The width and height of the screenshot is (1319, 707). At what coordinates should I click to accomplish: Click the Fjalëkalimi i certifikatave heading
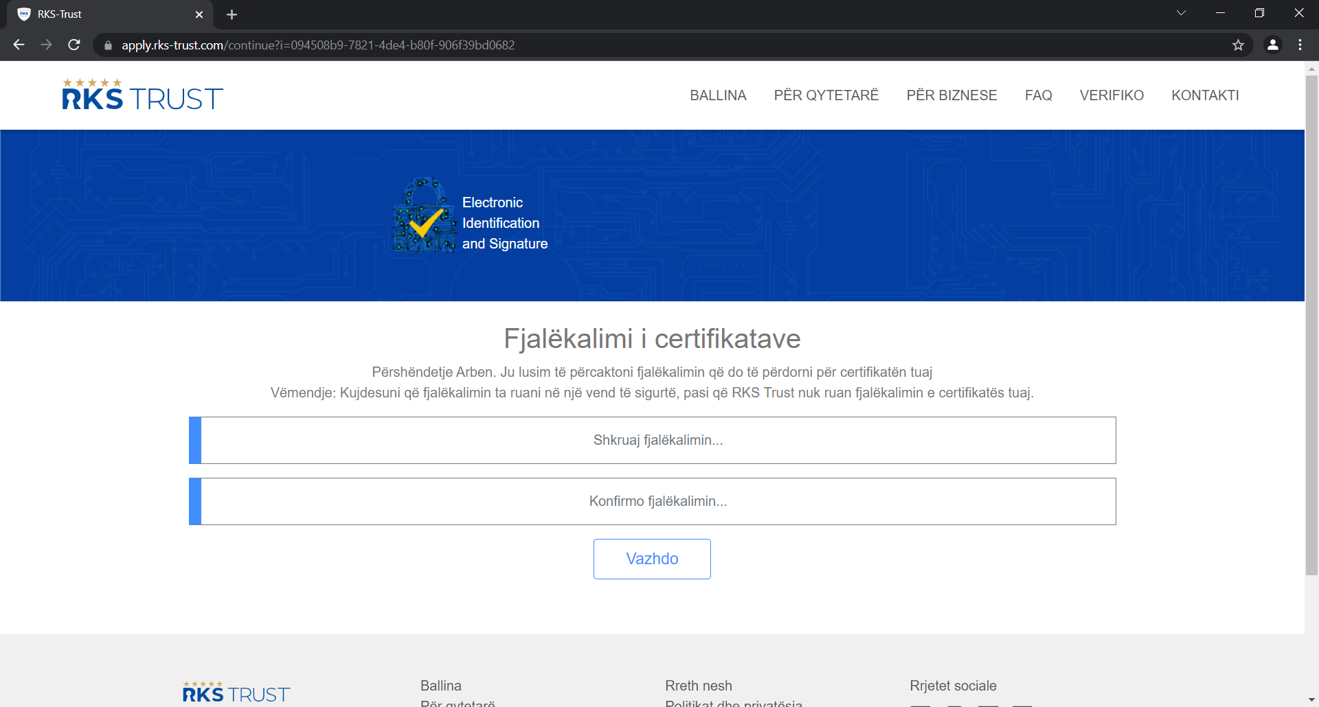(x=652, y=339)
